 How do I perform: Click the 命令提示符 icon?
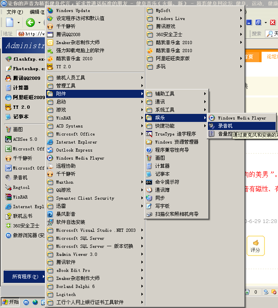(149, 182)
